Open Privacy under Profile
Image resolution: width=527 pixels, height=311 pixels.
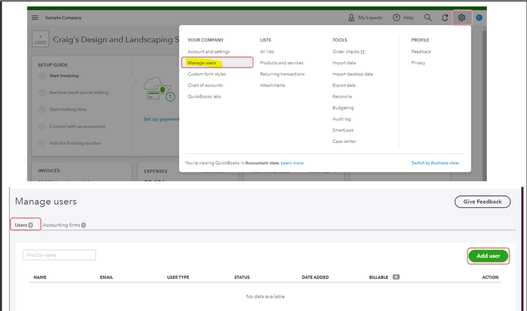point(418,63)
